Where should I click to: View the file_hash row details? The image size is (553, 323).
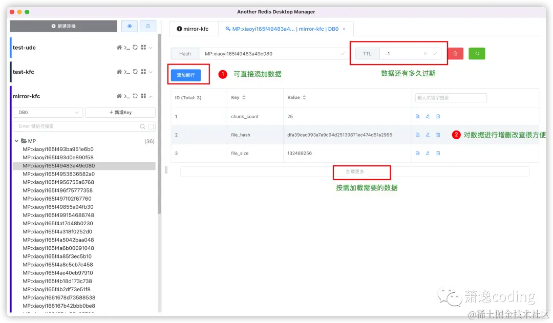[418, 135]
